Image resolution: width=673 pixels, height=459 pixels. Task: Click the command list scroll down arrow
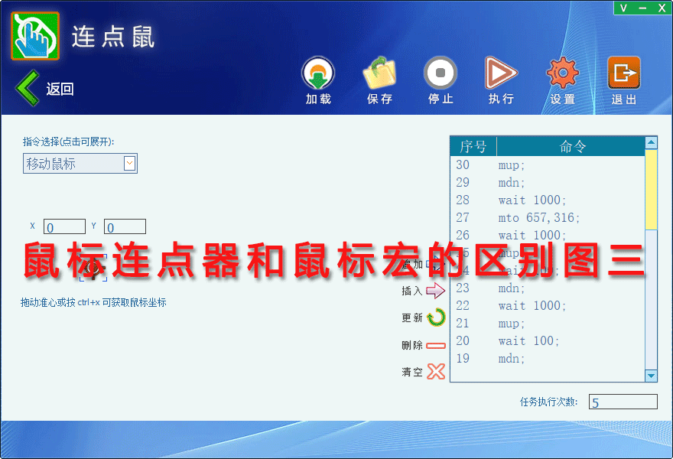(651, 376)
